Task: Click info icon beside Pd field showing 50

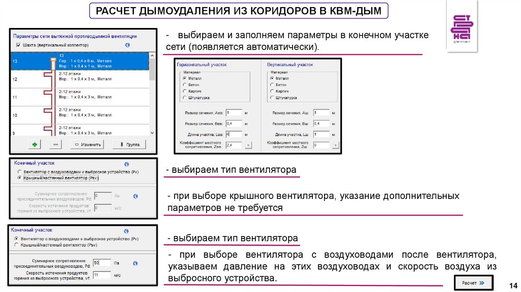Action: pyautogui.click(x=135, y=264)
